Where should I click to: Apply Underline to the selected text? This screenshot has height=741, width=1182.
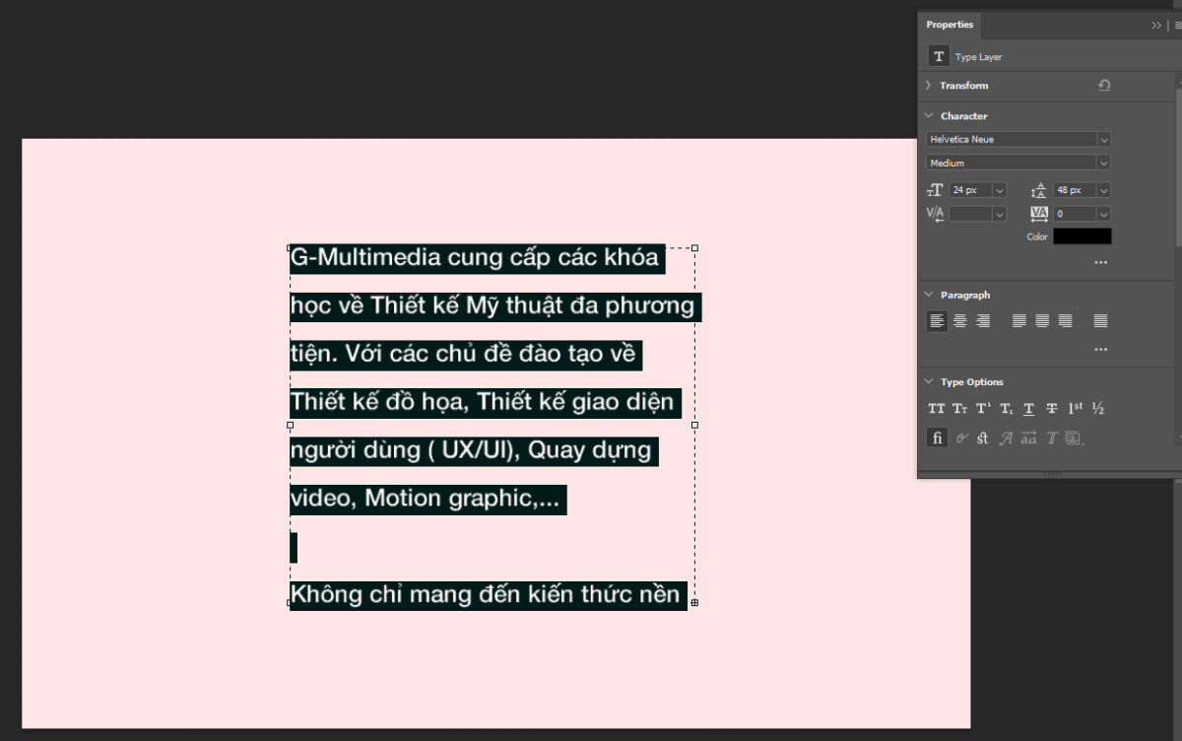coord(1028,408)
